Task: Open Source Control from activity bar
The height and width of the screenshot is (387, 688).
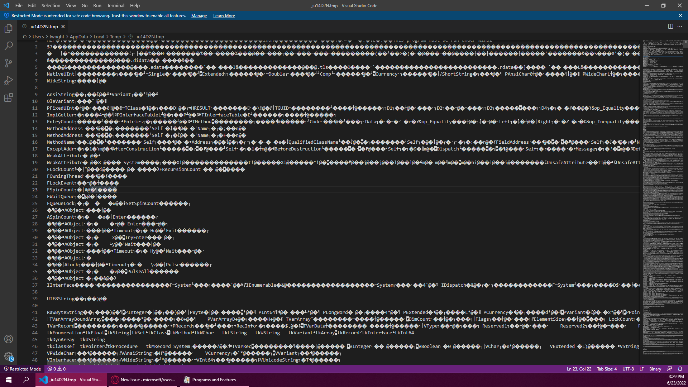Action: point(9,63)
